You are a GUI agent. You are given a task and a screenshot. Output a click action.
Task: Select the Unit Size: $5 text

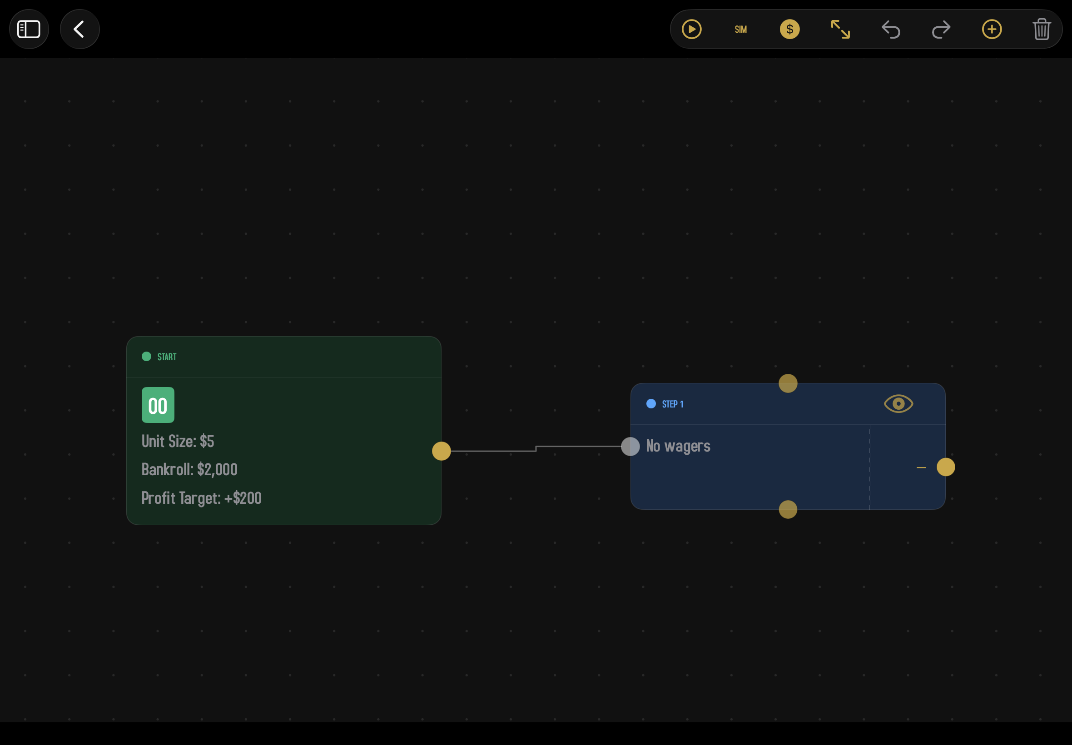[x=178, y=442]
